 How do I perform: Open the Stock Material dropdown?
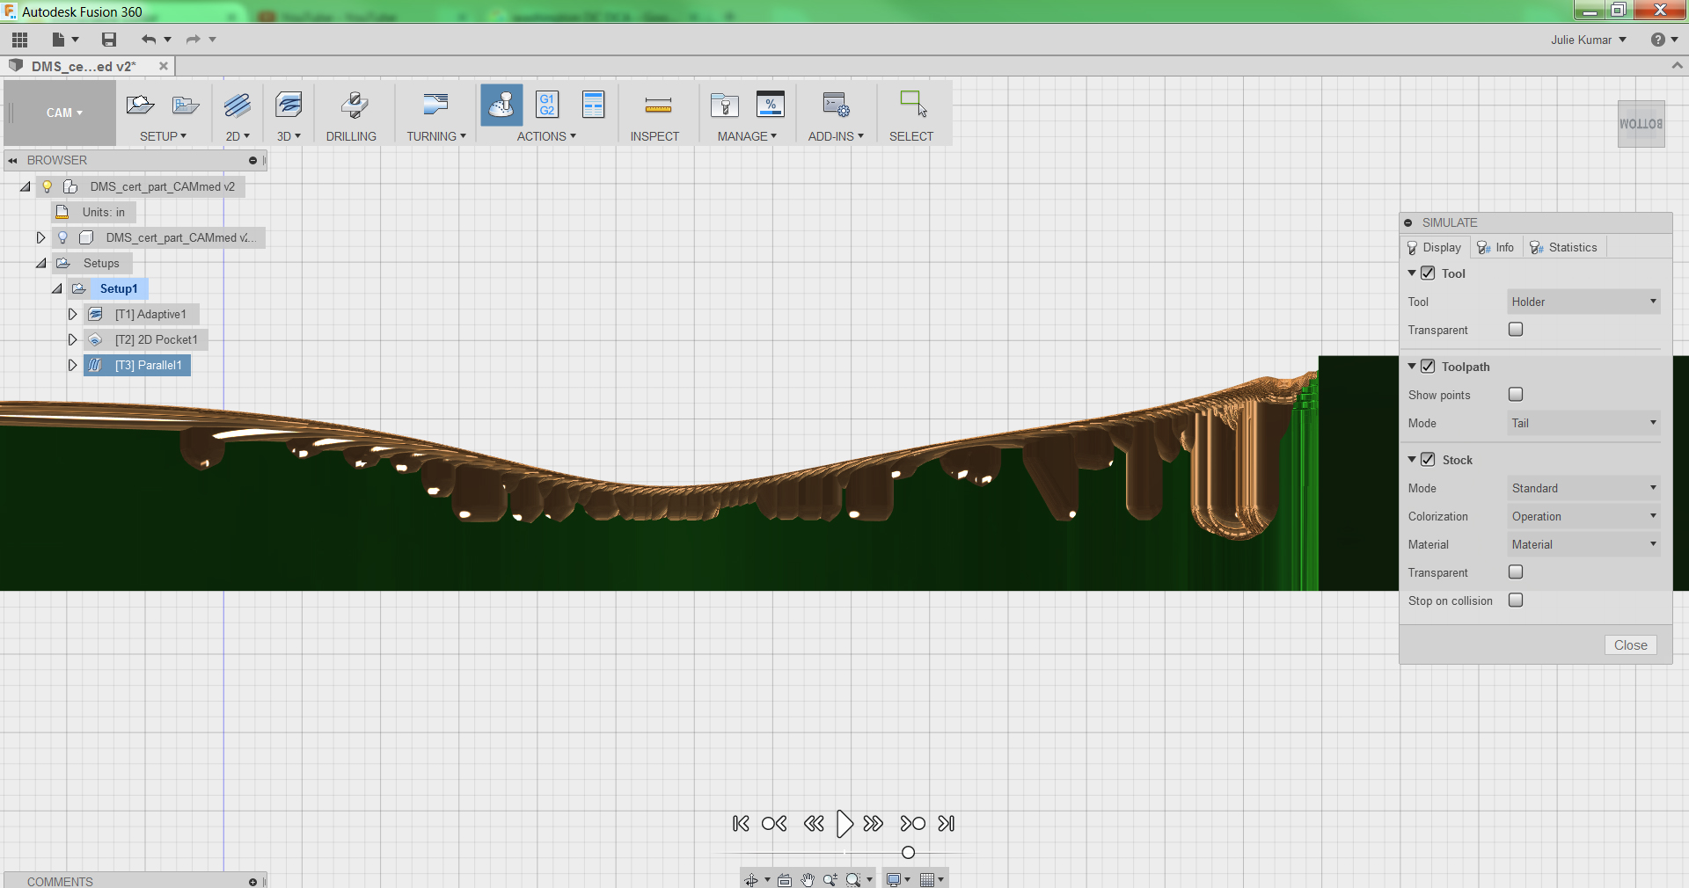1583,544
